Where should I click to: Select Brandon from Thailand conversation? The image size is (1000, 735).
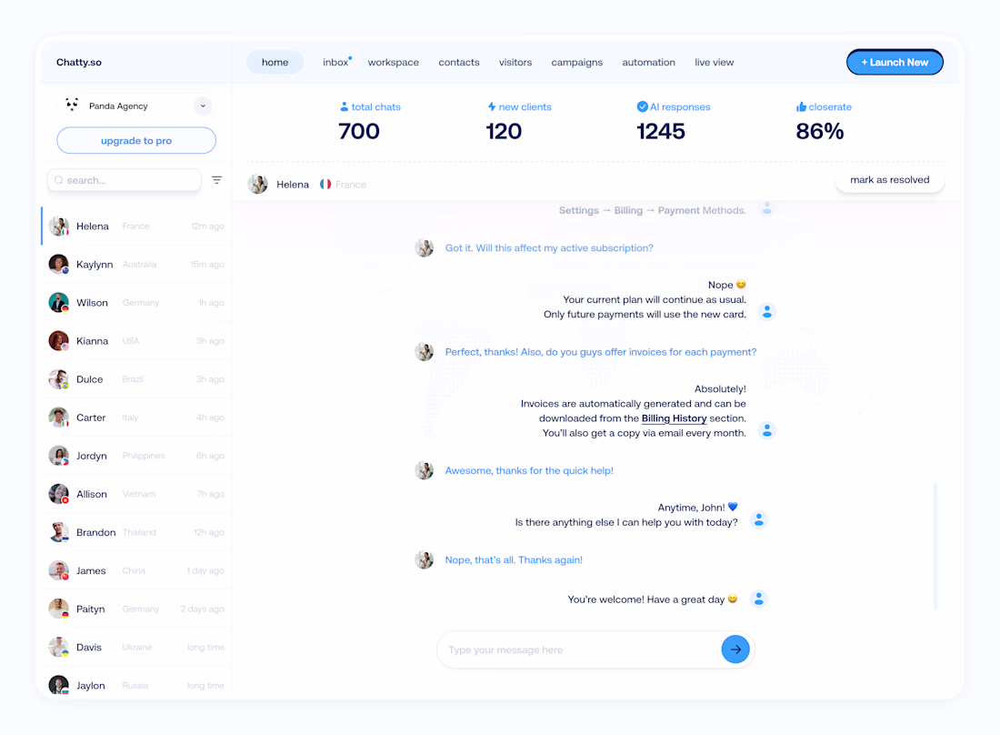[x=135, y=532]
